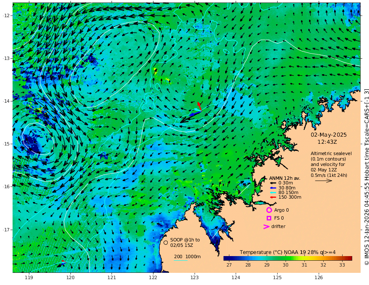Click the 'Argo 0' legend label
This screenshot has height=285, width=369.
[x=281, y=210]
